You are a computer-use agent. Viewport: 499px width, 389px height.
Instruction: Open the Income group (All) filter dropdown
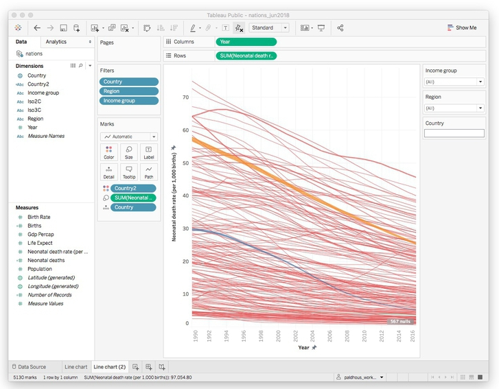[x=454, y=82]
